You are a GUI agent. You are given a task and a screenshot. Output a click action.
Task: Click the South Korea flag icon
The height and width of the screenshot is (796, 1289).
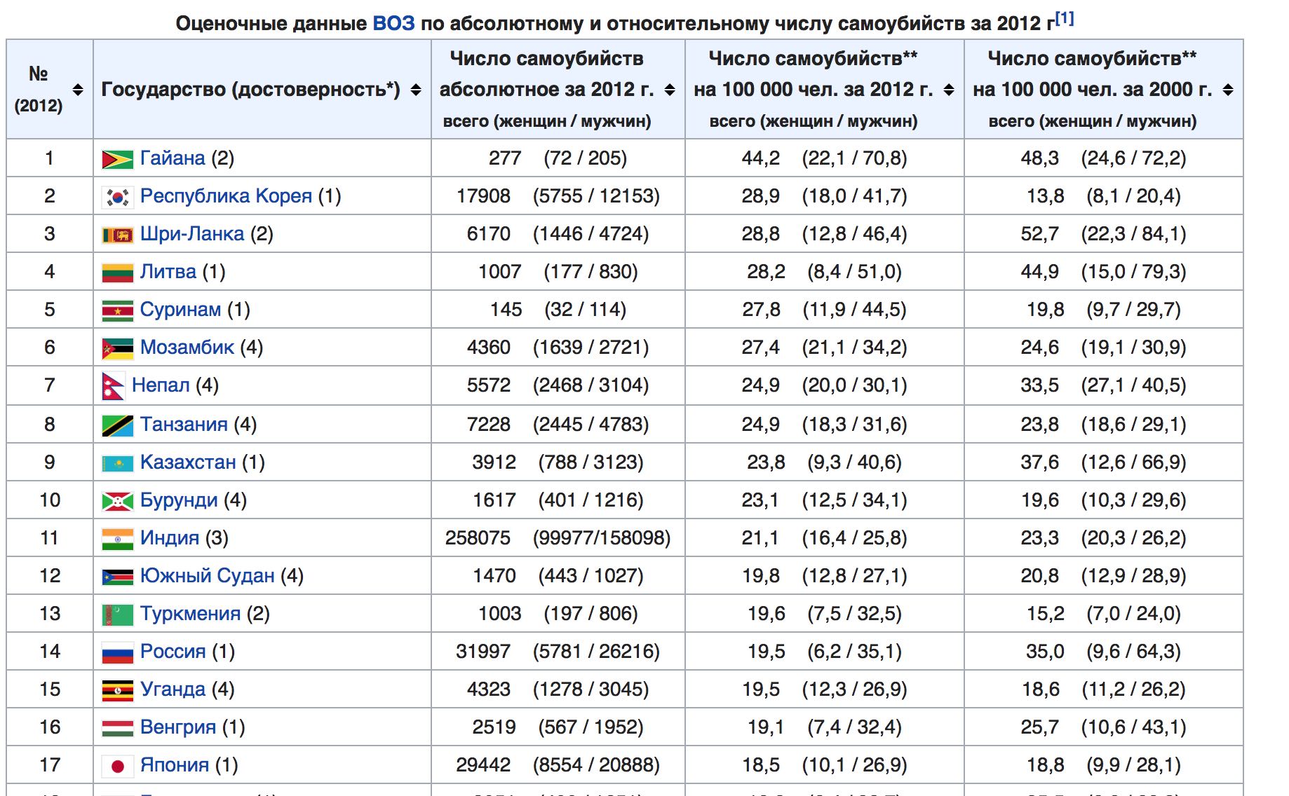pyautogui.click(x=117, y=197)
